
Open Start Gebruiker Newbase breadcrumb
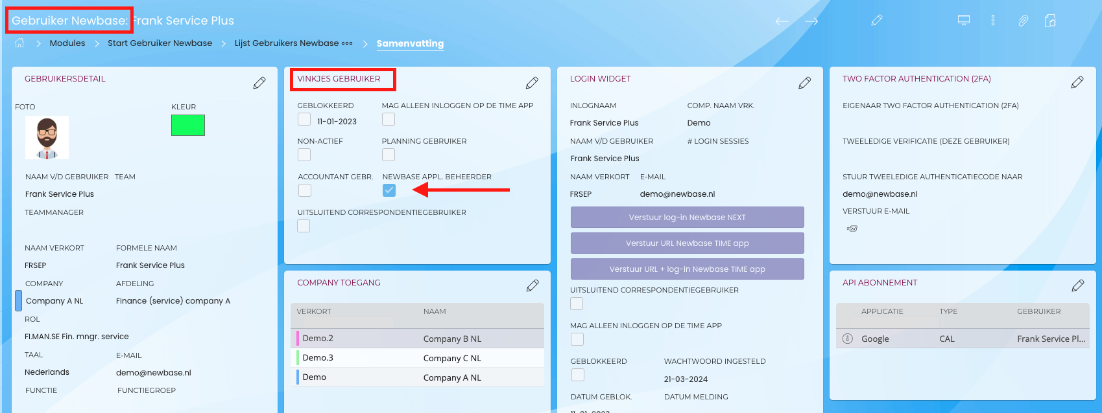click(160, 43)
